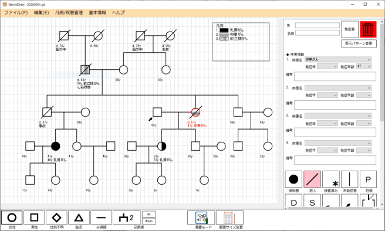Click the 色変更 color change button

[350, 29]
